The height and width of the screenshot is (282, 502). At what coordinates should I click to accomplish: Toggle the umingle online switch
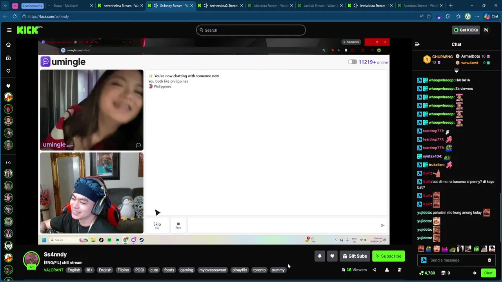pos(352,62)
